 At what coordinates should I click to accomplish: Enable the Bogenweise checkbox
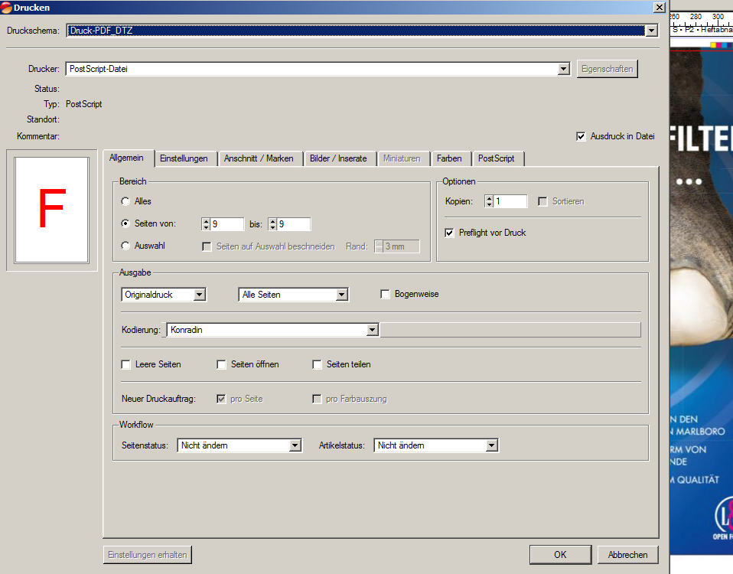[x=386, y=295]
